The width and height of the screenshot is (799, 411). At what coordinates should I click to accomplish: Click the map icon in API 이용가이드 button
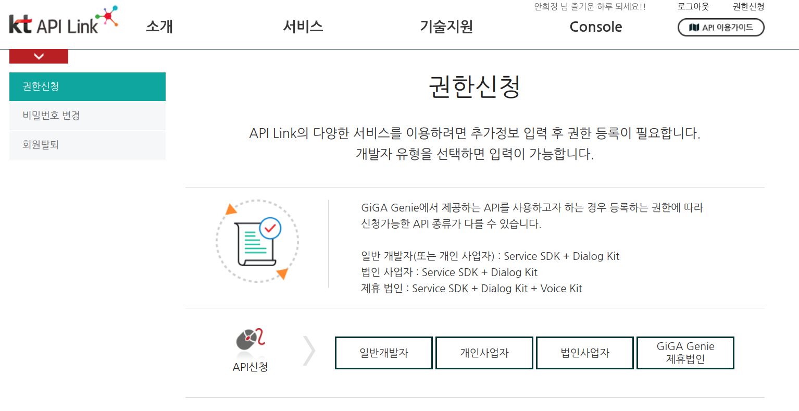coord(694,28)
